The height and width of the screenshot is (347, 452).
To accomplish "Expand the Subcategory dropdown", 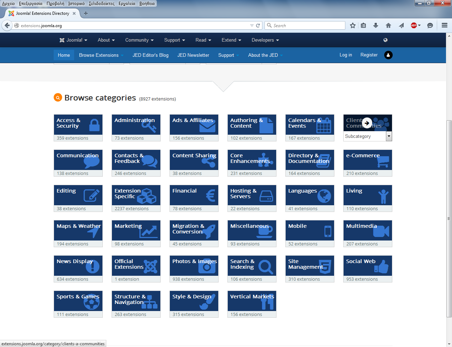I will point(389,136).
